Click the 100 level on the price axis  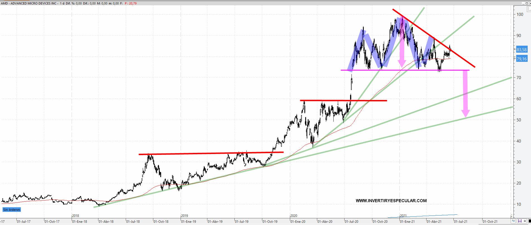[x=520, y=14]
